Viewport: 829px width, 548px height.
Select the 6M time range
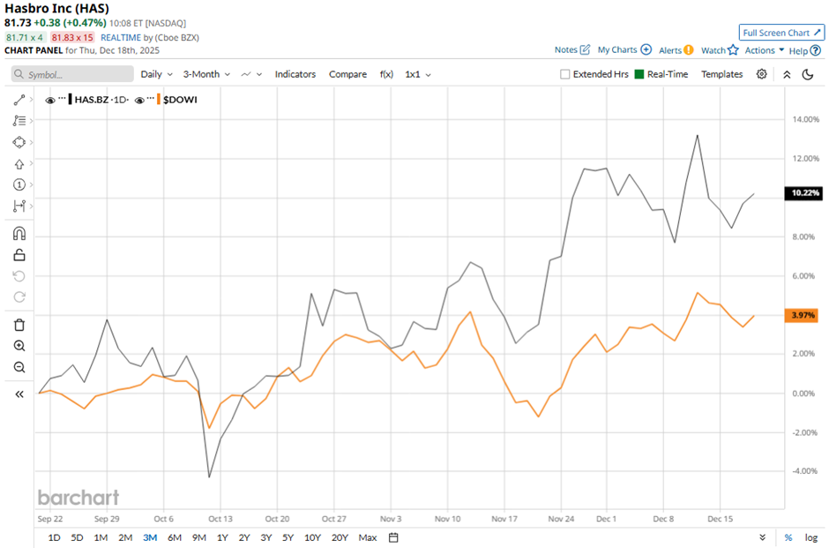tap(175, 537)
